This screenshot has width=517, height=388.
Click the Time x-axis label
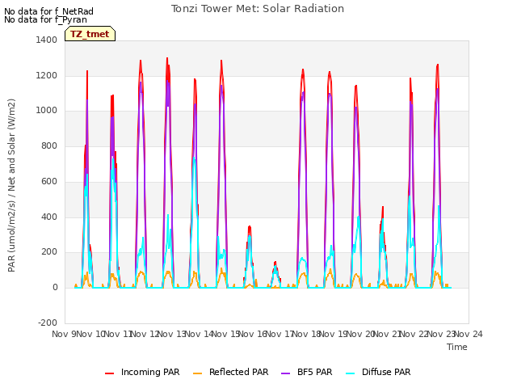pyautogui.click(x=457, y=347)
